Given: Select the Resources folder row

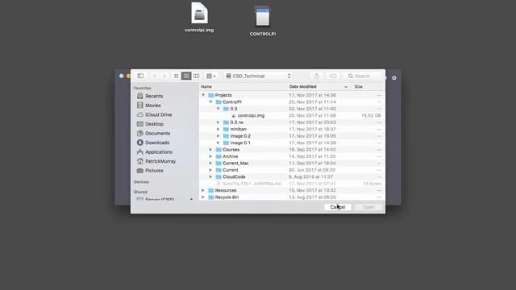Looking at the screenshot, I should pos(292,190).
